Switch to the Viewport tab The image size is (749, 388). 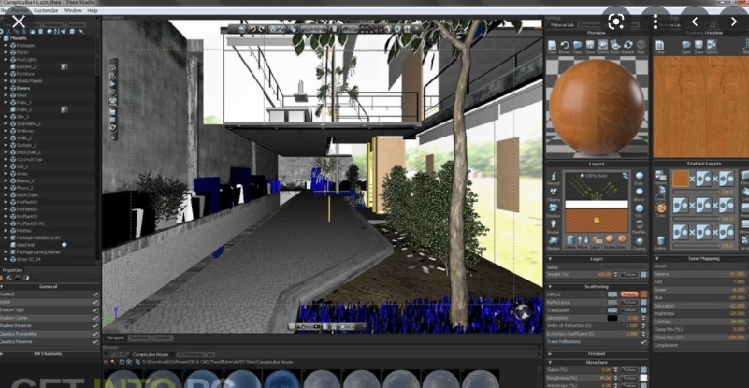115,338
